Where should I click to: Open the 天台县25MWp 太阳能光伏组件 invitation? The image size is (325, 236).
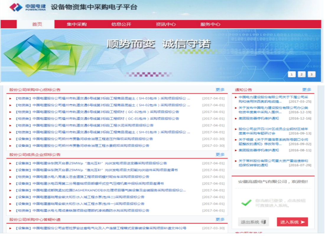click(x=97, y=170)
